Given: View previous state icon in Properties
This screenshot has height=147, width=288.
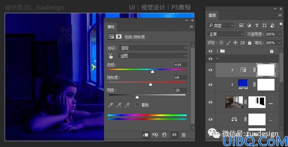Looking at the screenshot, I should [155, 135].
